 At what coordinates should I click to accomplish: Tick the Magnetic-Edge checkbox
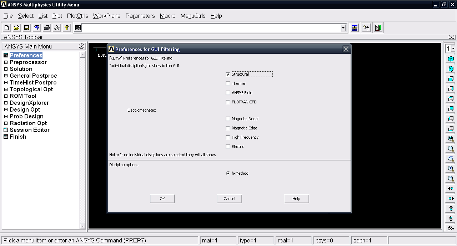coord(228,128)
